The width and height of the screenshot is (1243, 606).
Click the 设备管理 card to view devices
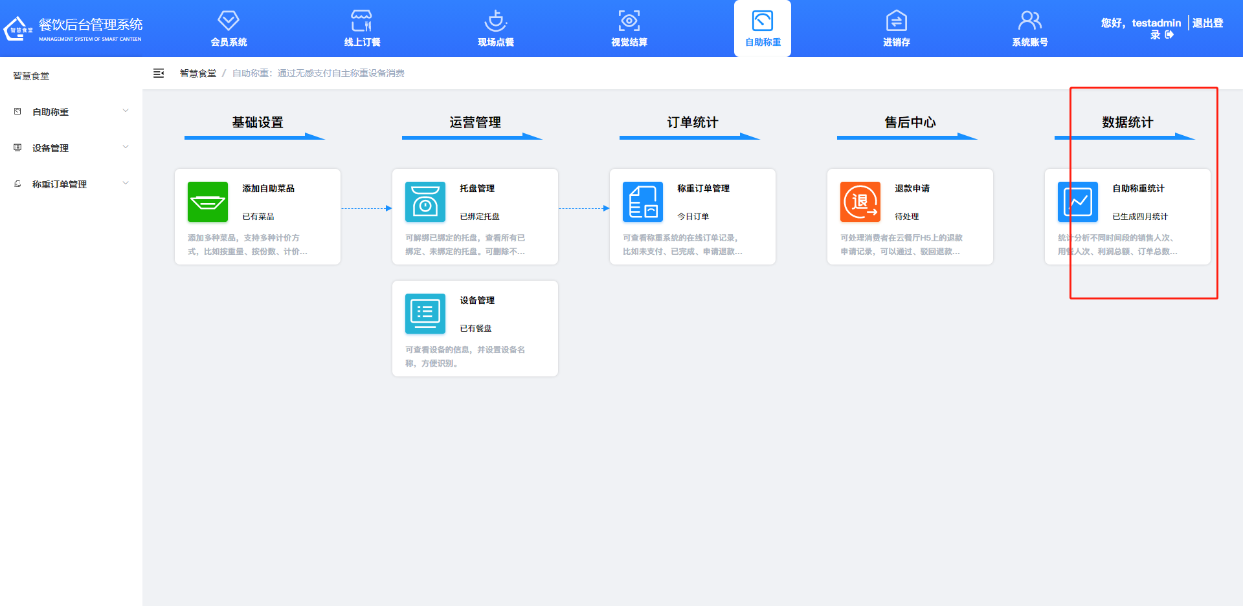tap(475, 327)
